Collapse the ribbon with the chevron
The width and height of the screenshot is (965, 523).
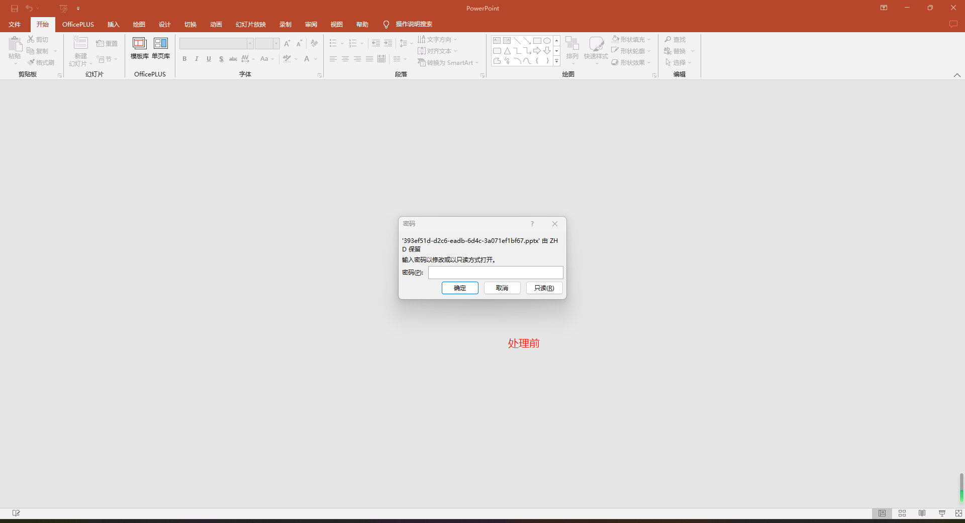pyautogui.click(x=957, y=75)
